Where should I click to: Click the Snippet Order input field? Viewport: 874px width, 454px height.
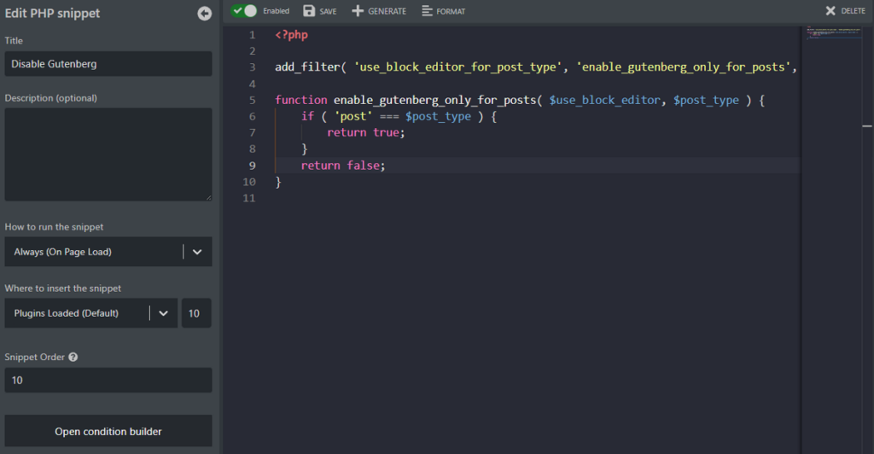(x=108, y=380)
